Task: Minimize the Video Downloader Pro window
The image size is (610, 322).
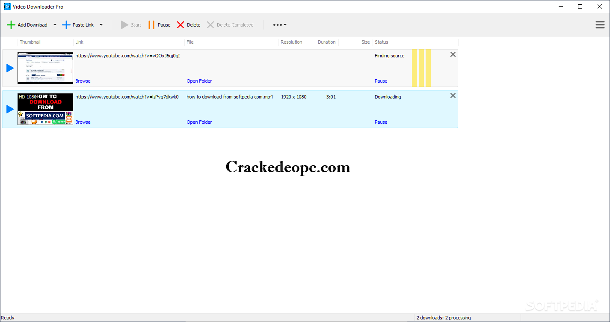Action: pyautogui.click(x=561, y=6)
